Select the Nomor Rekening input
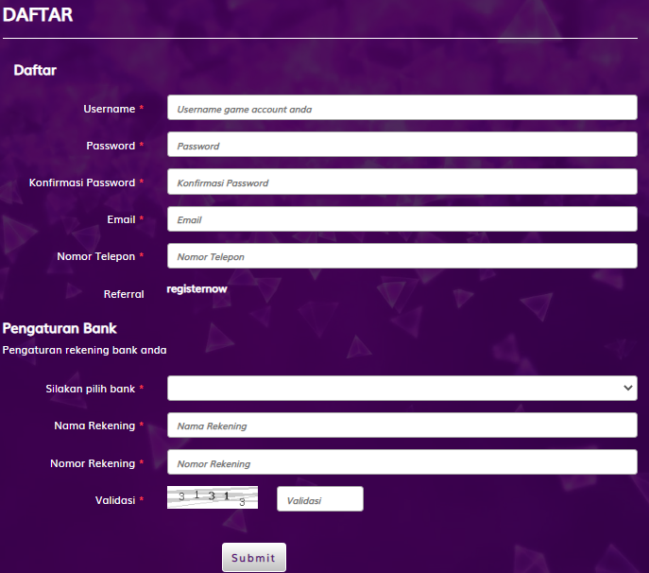This screenshot has width=649, height=573. click(x=401, y=462)
